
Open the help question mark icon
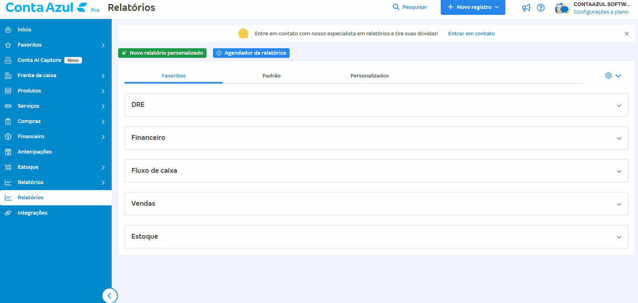click(541, 8)
